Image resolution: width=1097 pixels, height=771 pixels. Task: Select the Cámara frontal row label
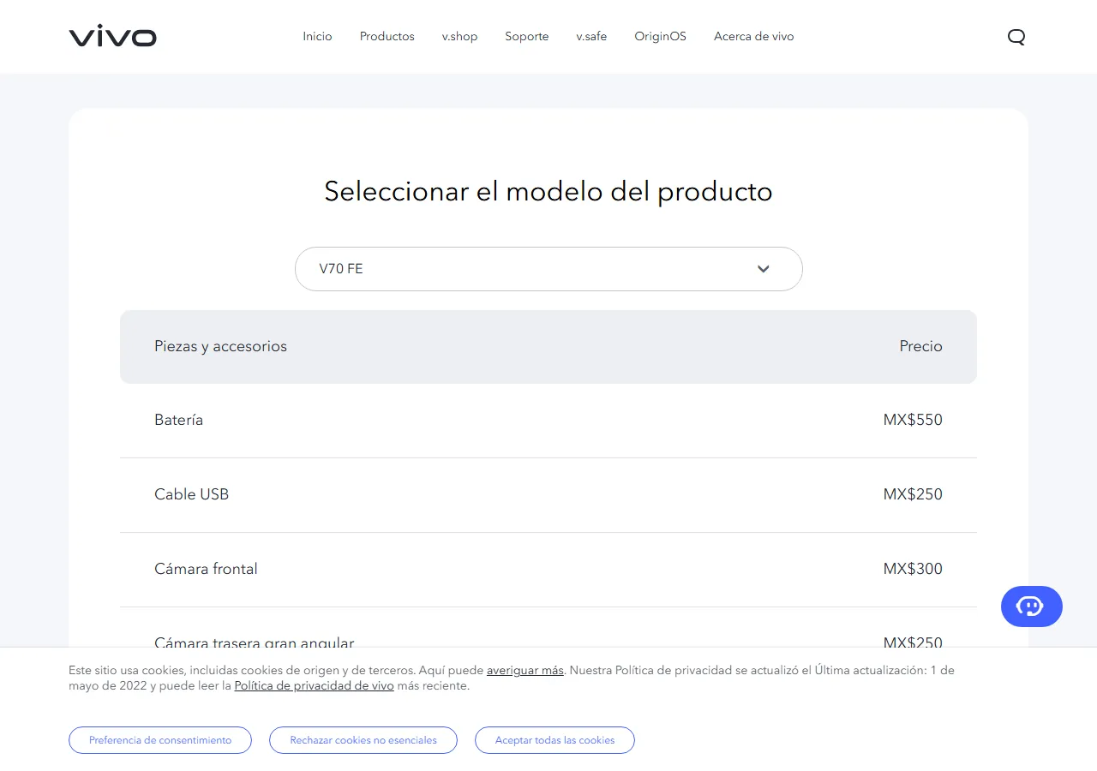(206, 569)
